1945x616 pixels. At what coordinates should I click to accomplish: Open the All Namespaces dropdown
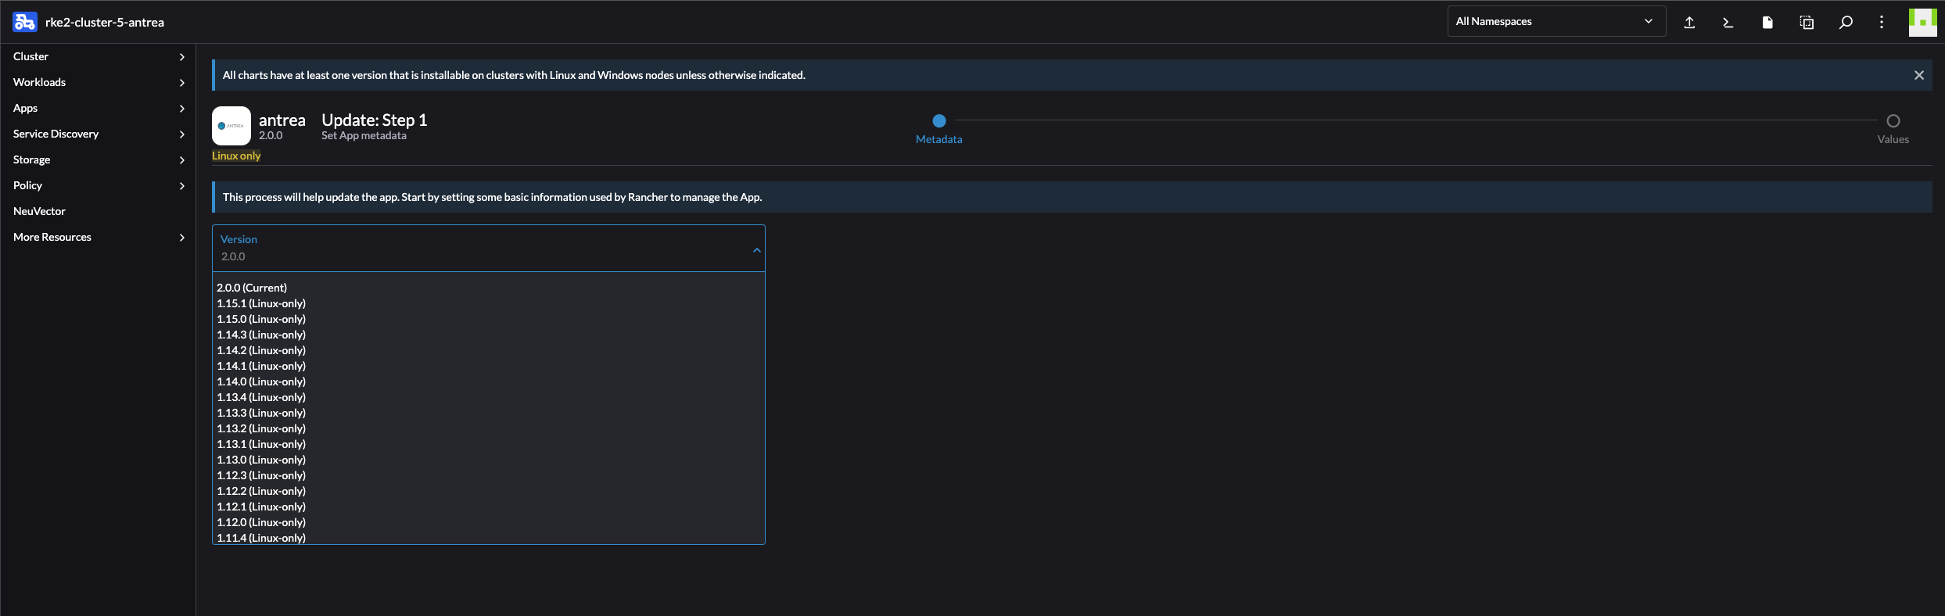[x=1556, y=21]
